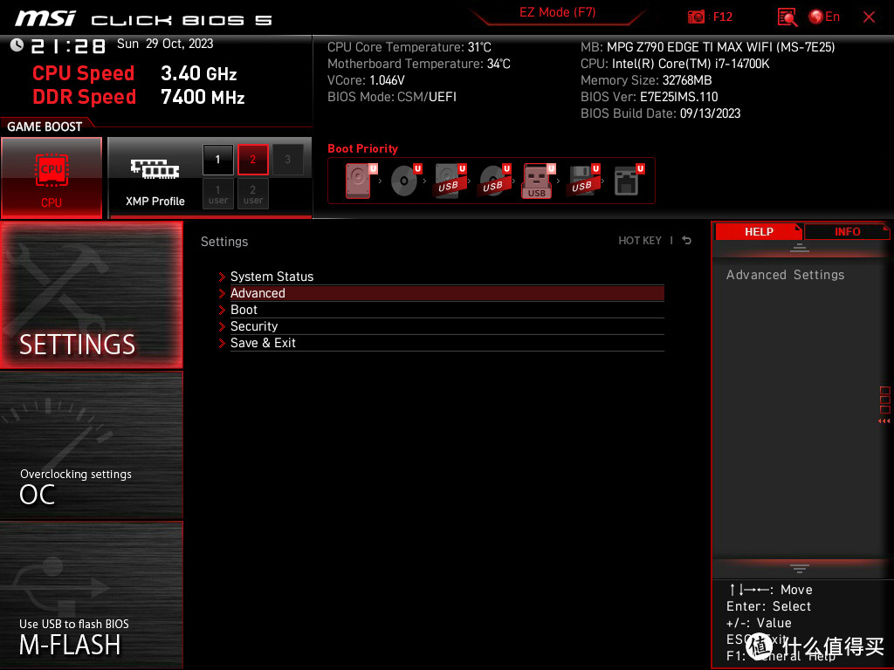
Task: Click the BIOS Mode CSM/UEFI text
Action: 392,97
